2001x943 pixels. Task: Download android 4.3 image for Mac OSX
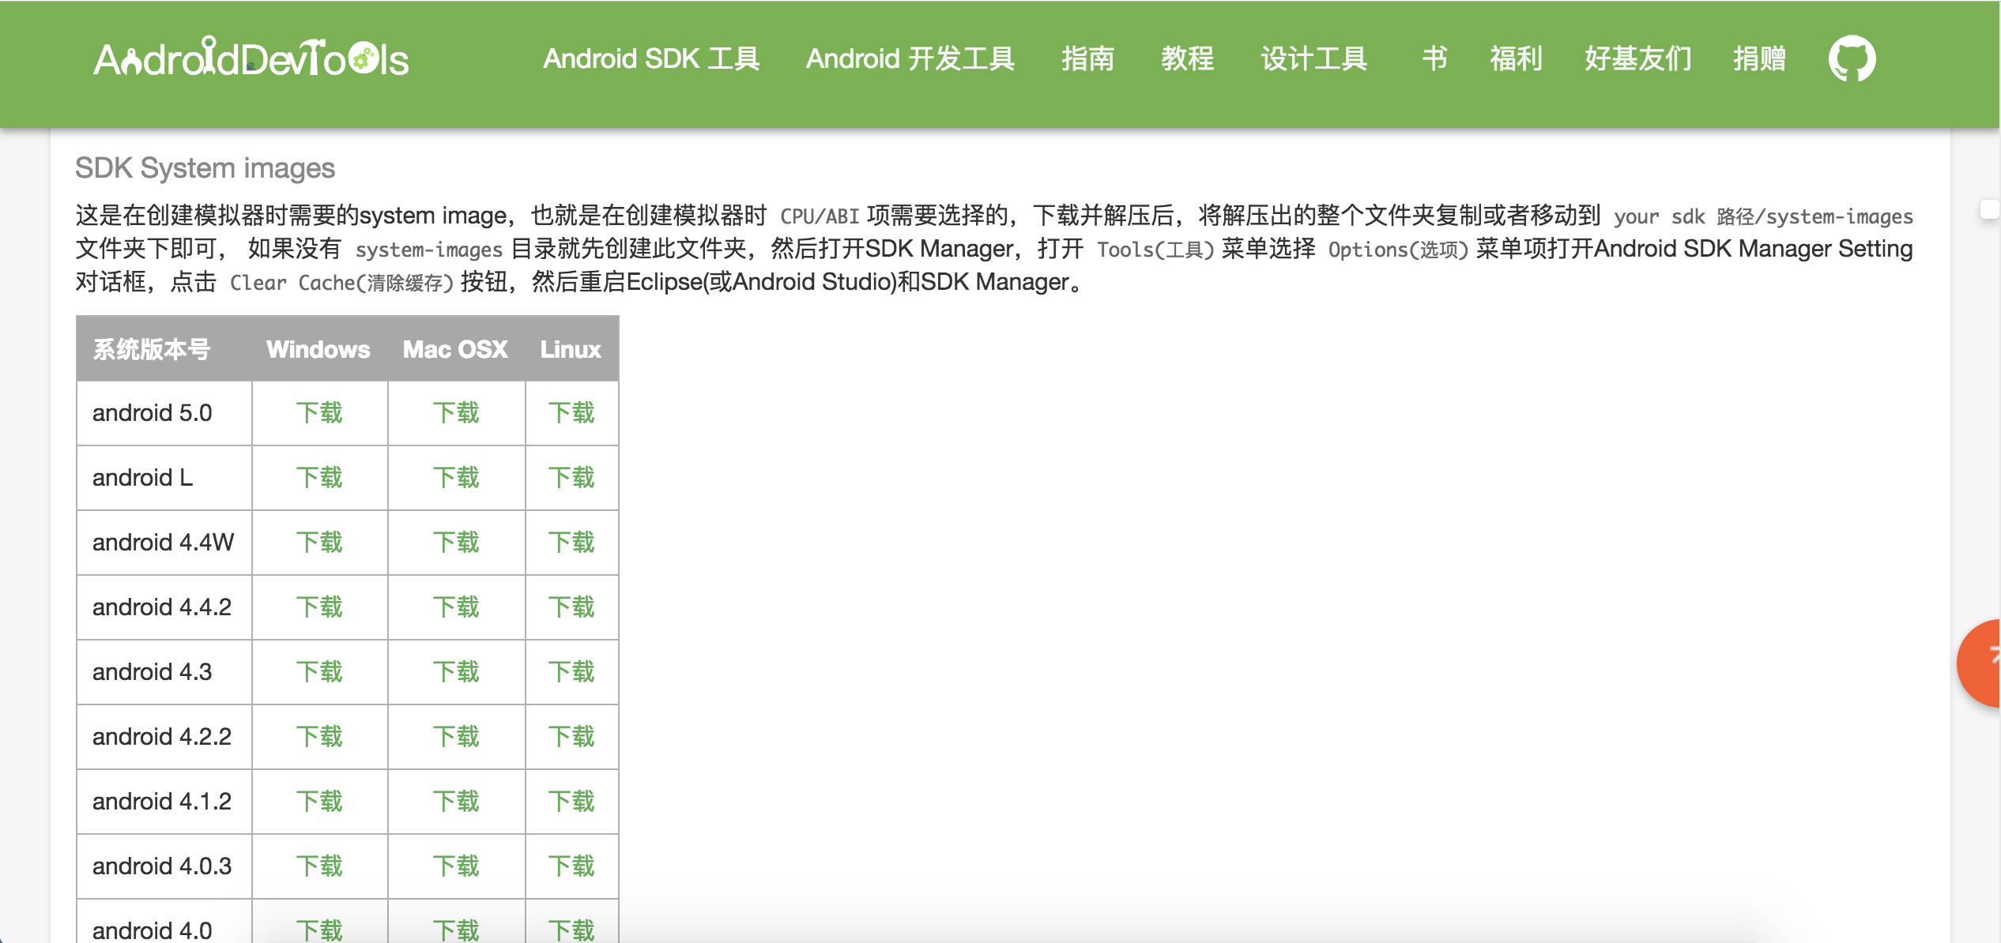pos(456,671)
